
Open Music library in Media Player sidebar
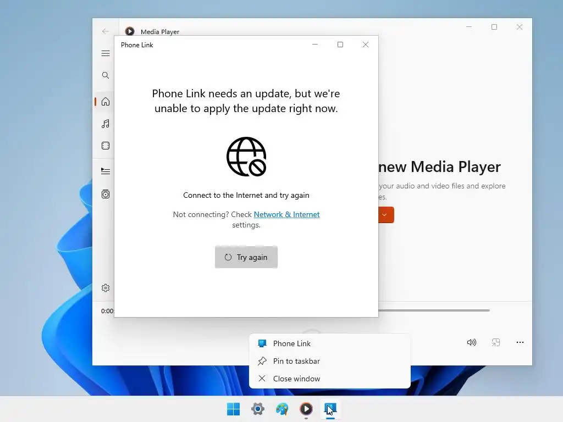point(106,124)
